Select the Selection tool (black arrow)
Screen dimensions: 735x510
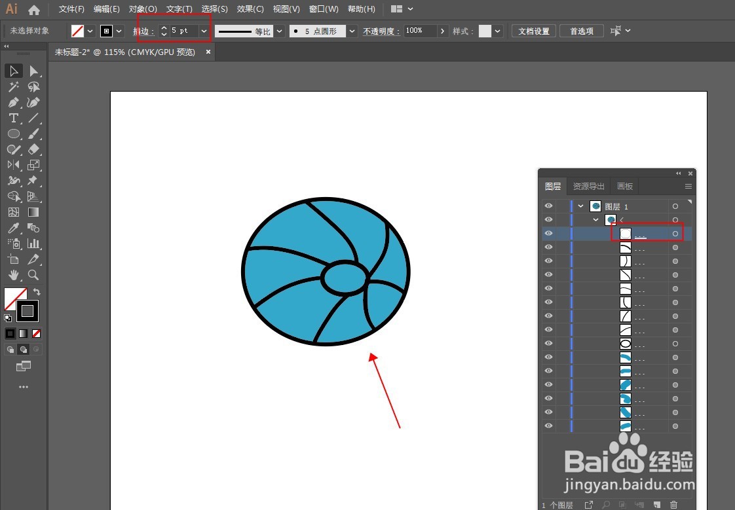[14, 71]
